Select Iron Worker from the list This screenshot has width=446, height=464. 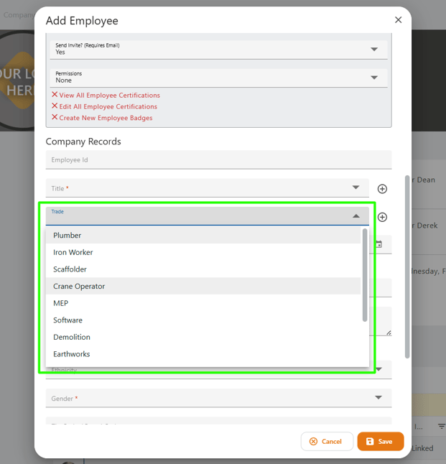point(73,253)
